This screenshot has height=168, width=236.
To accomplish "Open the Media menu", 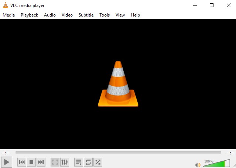I will (x=8, y=15).
